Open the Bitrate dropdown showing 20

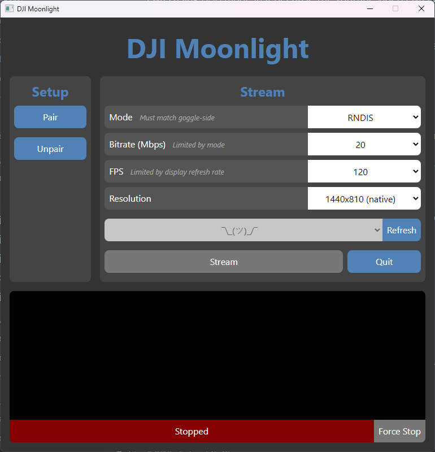coord(364,145)
